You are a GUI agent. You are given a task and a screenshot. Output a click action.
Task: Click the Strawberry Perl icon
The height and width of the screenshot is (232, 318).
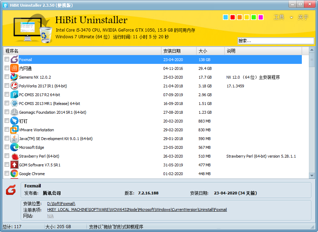[x=14, y=156]
